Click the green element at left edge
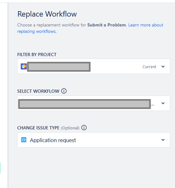The image size is (175, 188). tap(0, 168)
